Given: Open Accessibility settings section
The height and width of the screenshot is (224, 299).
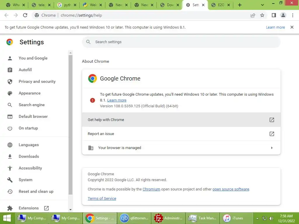Looking at the screenshot, I should [x=30, y=168].
